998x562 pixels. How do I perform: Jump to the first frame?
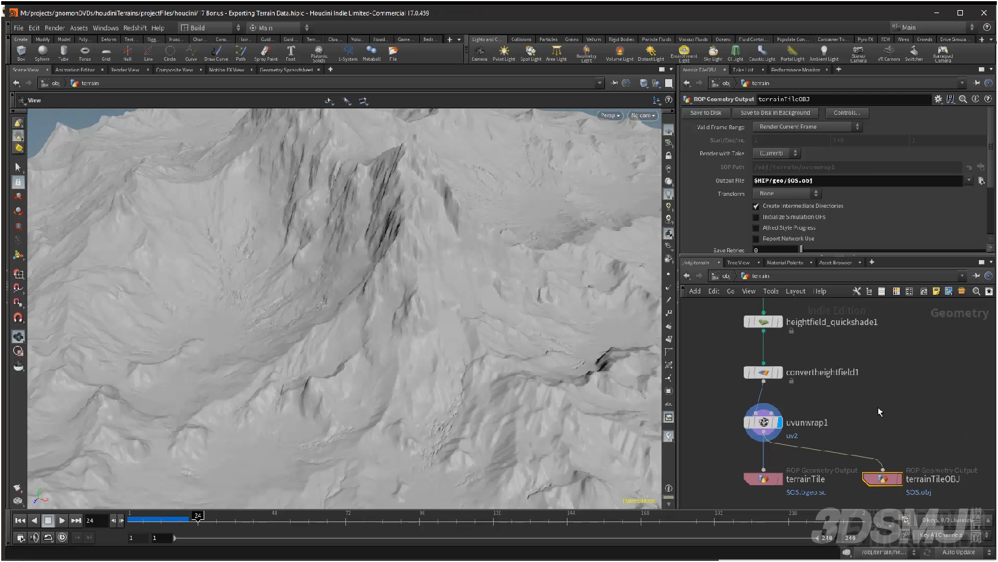click(20, 520)
